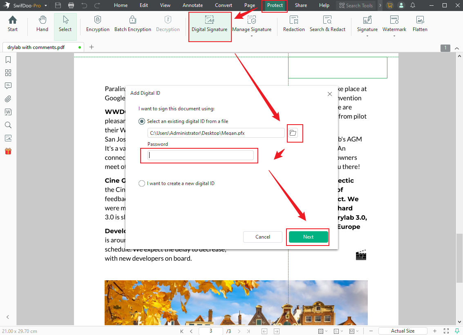
Task: View document Attachments via paperclip icon
Action: click(8, 99)
